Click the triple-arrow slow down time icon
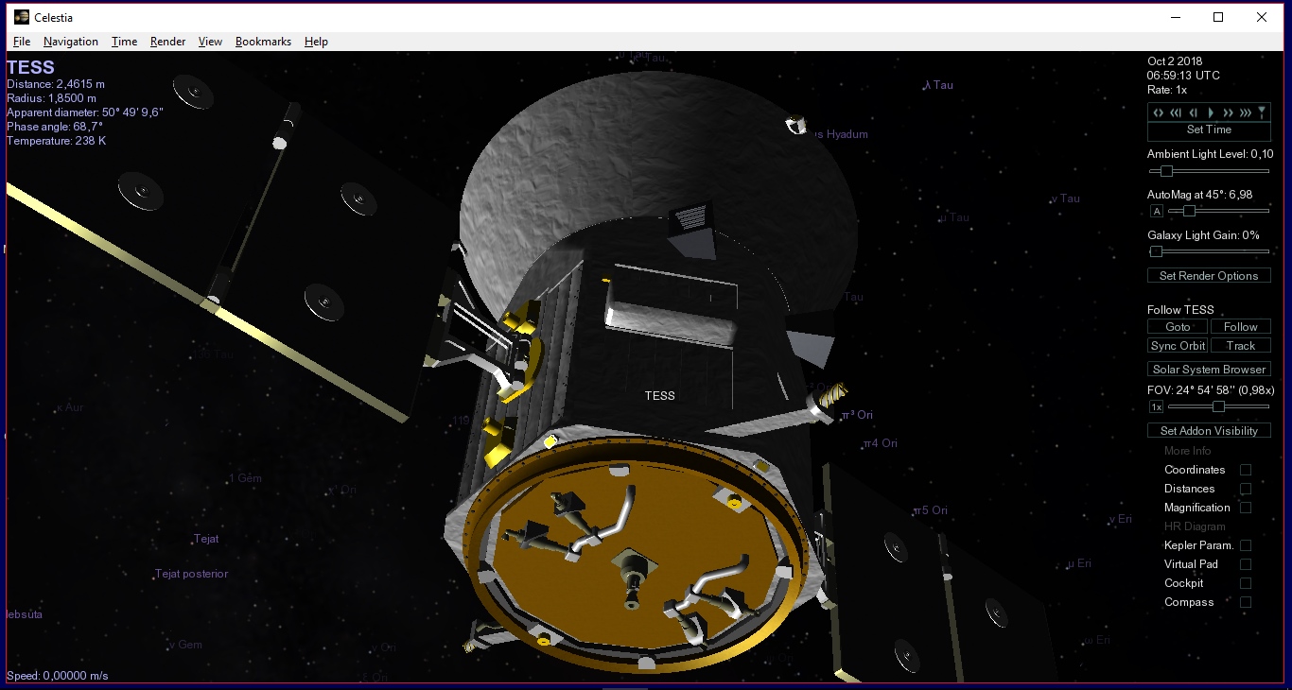Viewport: 1292px width, 690px height. pyautogui.click(x=1176, y=112)
